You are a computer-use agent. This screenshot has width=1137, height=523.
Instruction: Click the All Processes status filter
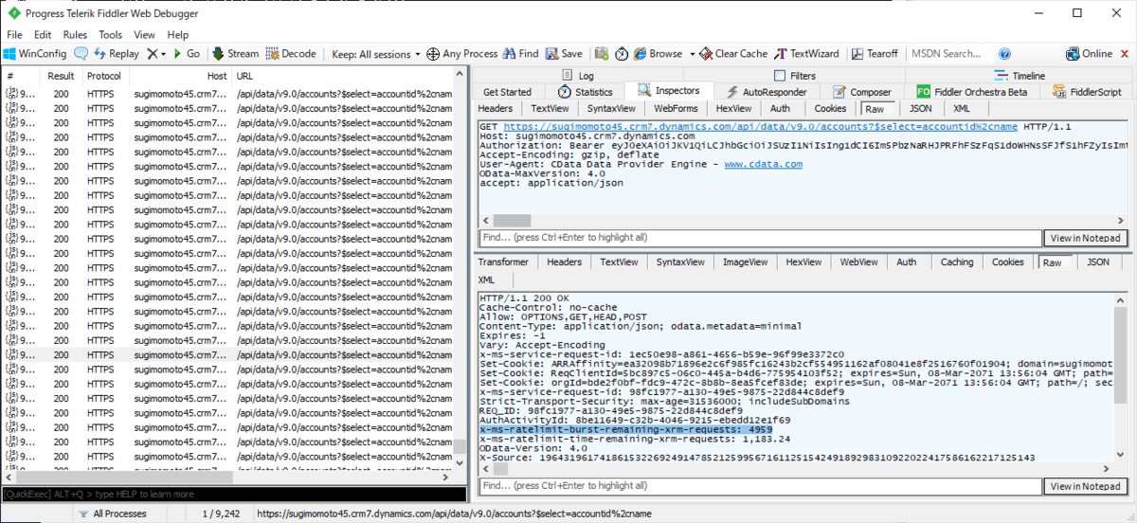(x=114, y=514)
